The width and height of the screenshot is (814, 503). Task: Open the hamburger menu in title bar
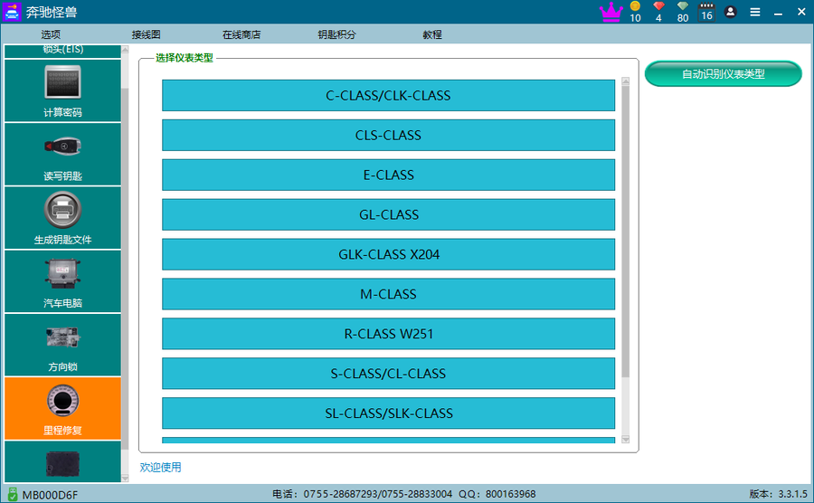click(755, 12)
